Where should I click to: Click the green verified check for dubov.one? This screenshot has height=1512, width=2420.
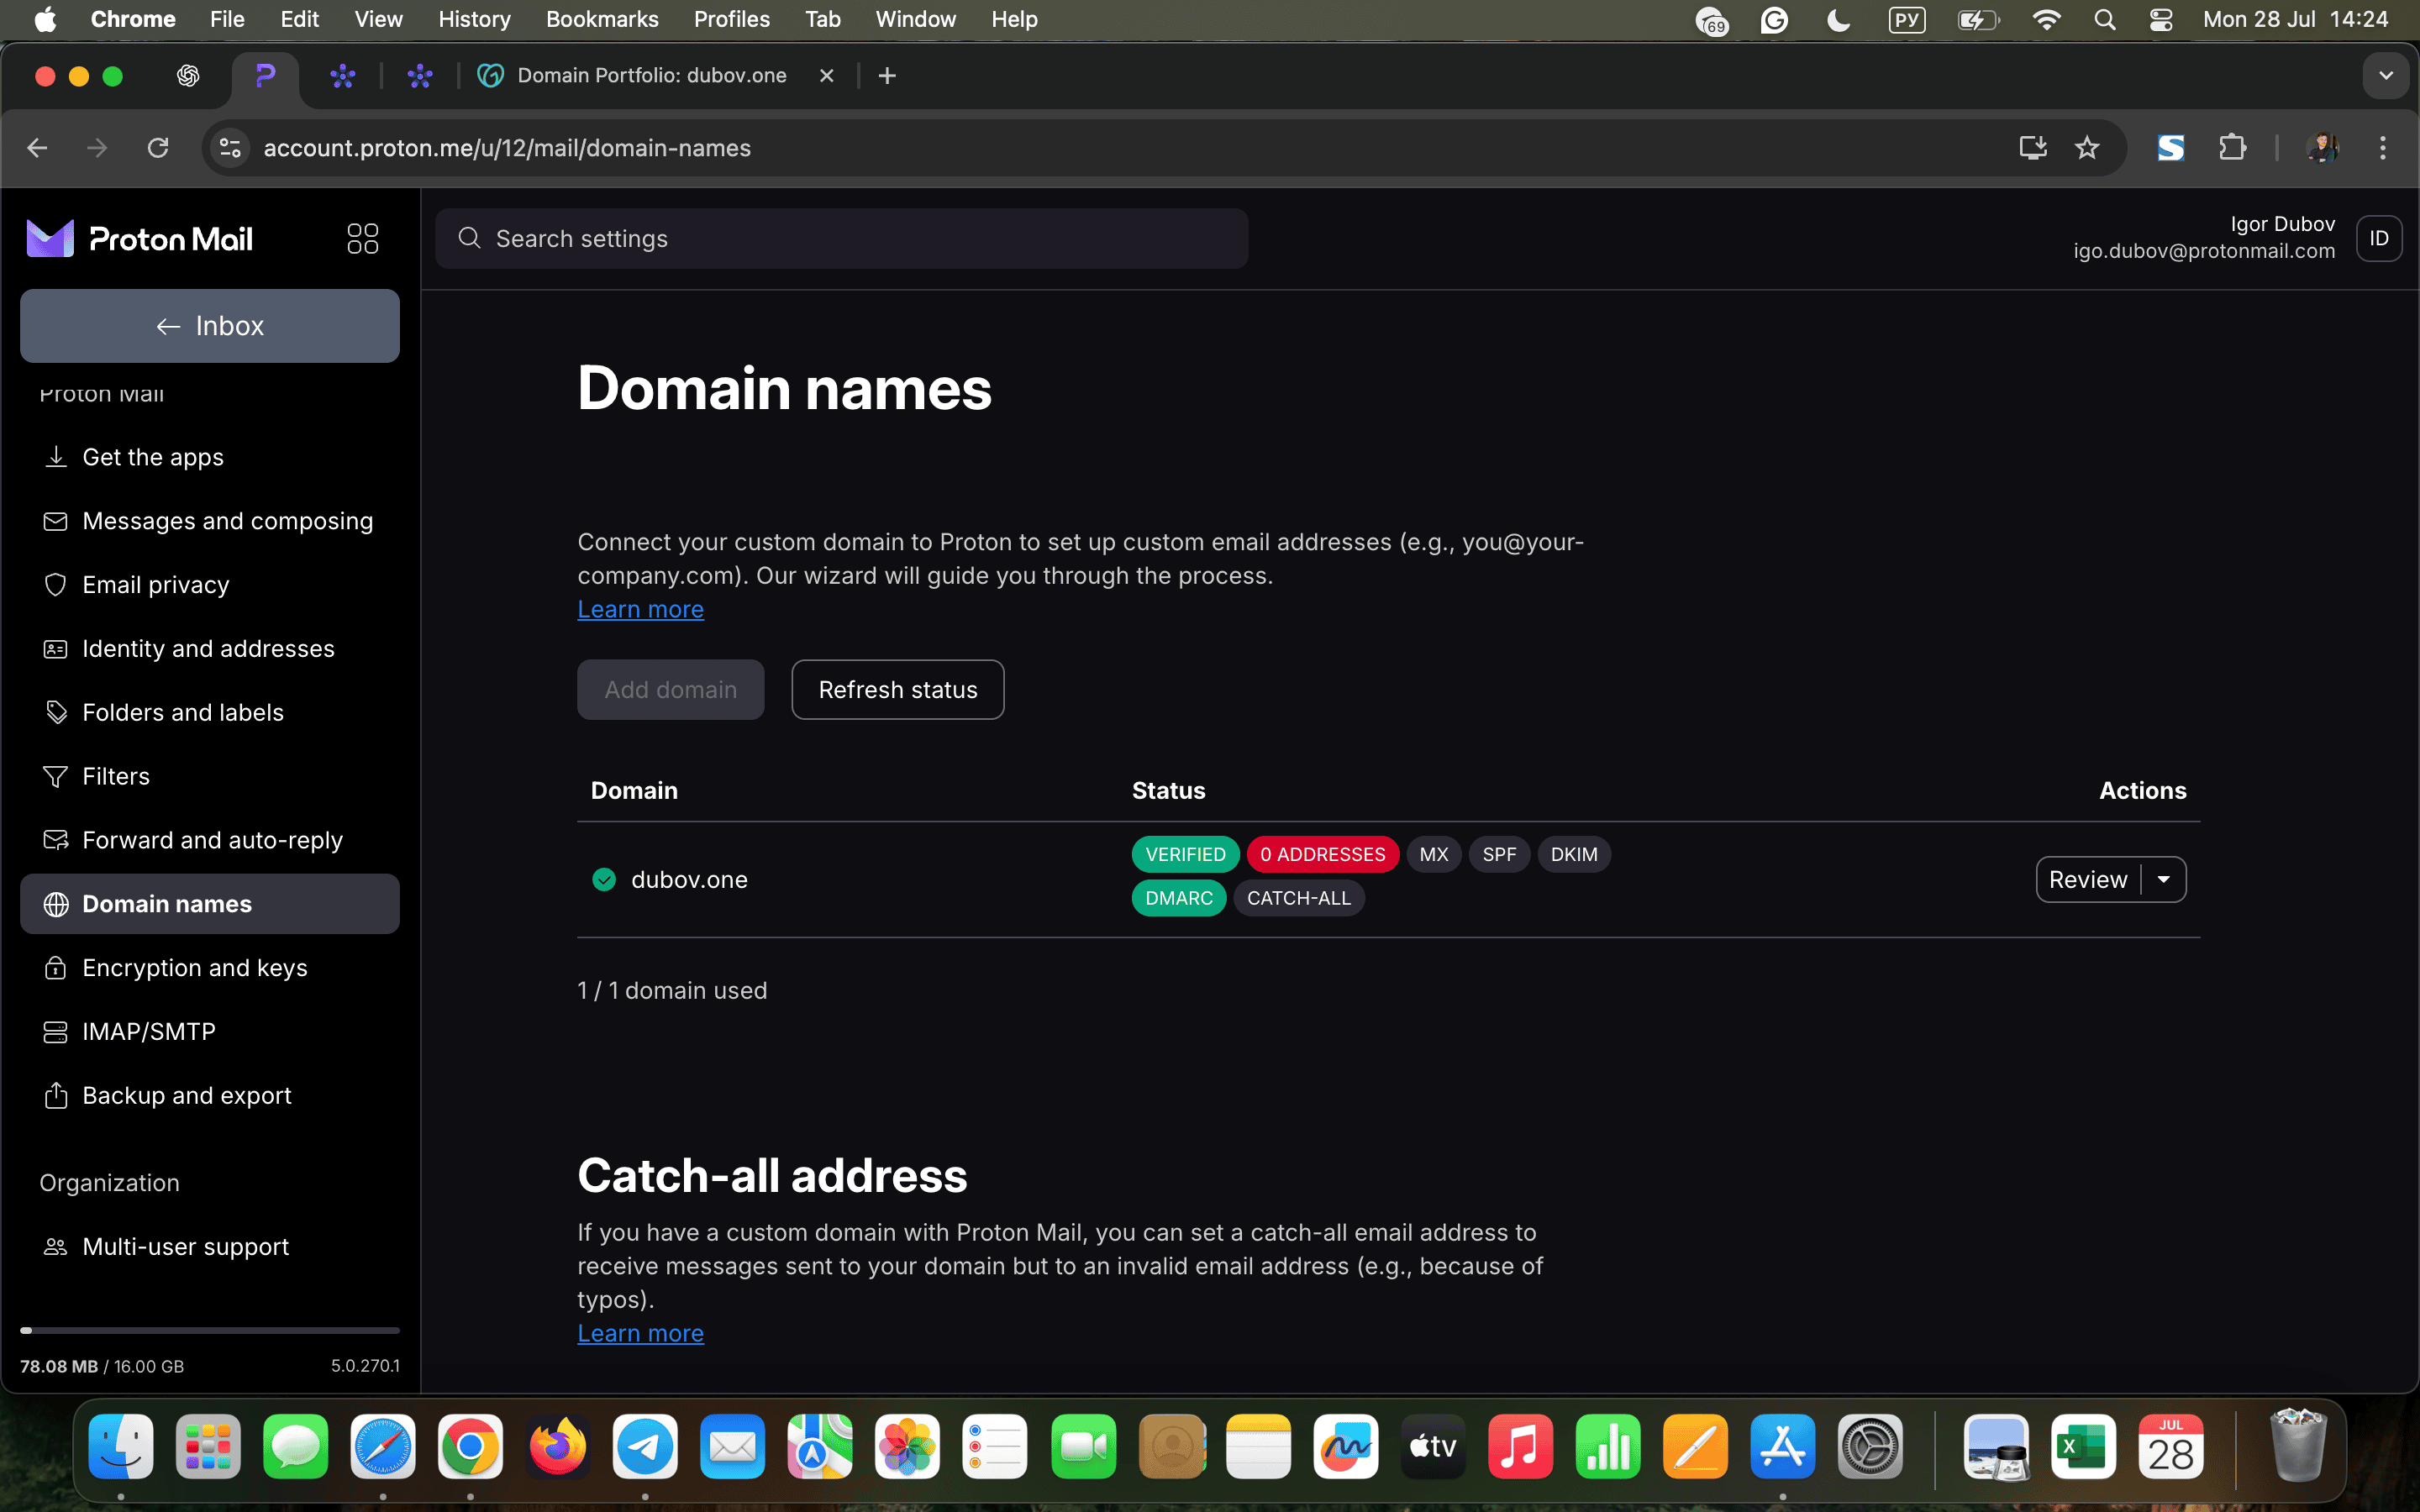pyautogui.click(x=604, y=880)
